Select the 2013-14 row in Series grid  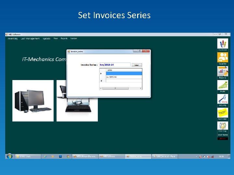pyautogui.click(x=124, y=77)
